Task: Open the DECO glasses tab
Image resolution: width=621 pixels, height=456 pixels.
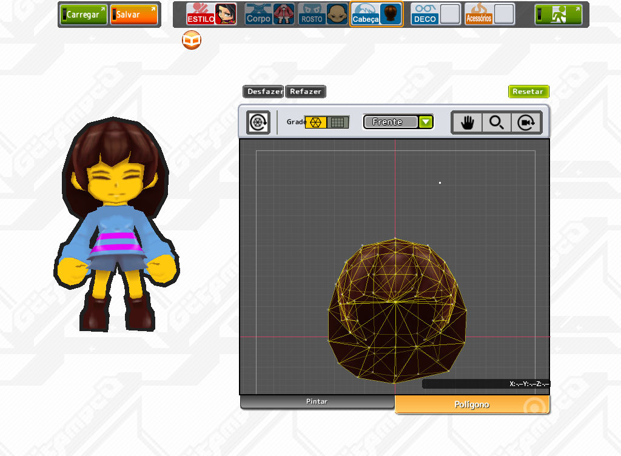Action: [x=425, y=14]
